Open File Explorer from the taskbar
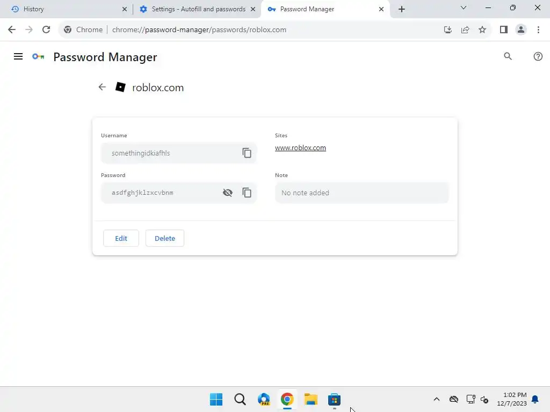 (311, 399)
